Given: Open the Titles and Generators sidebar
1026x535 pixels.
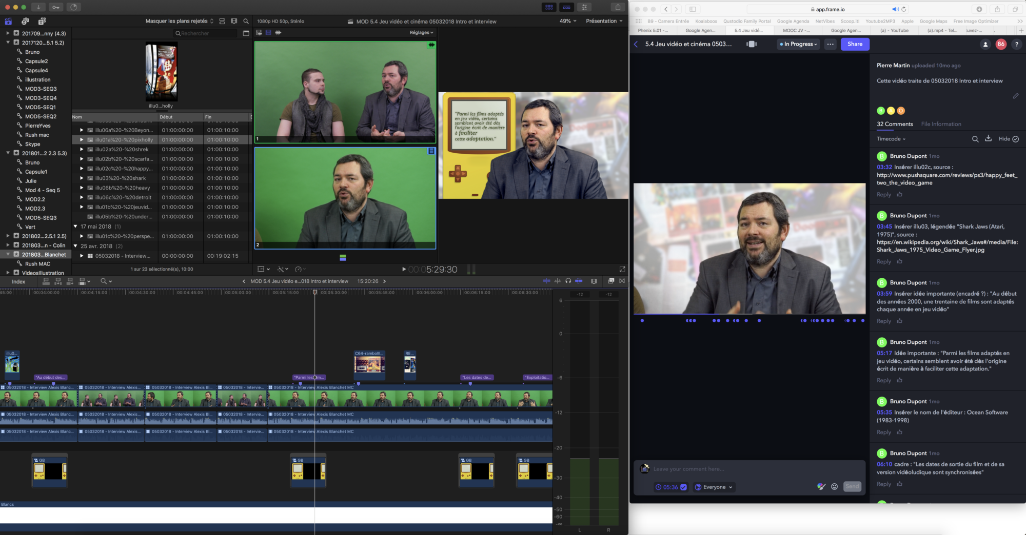Looking at the screenshot, I should tap(42, 21).
